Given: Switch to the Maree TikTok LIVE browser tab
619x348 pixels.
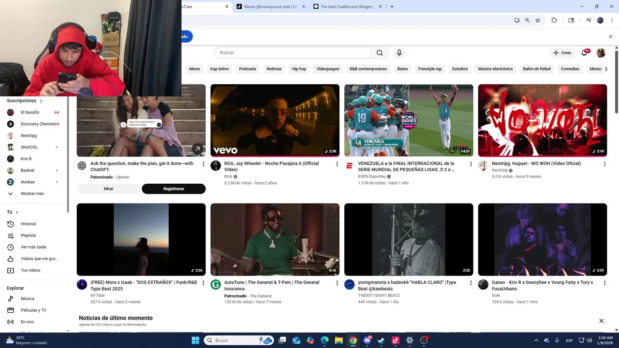Looking at the screenshot, I should pyautogui.click(x=271, y=7).
